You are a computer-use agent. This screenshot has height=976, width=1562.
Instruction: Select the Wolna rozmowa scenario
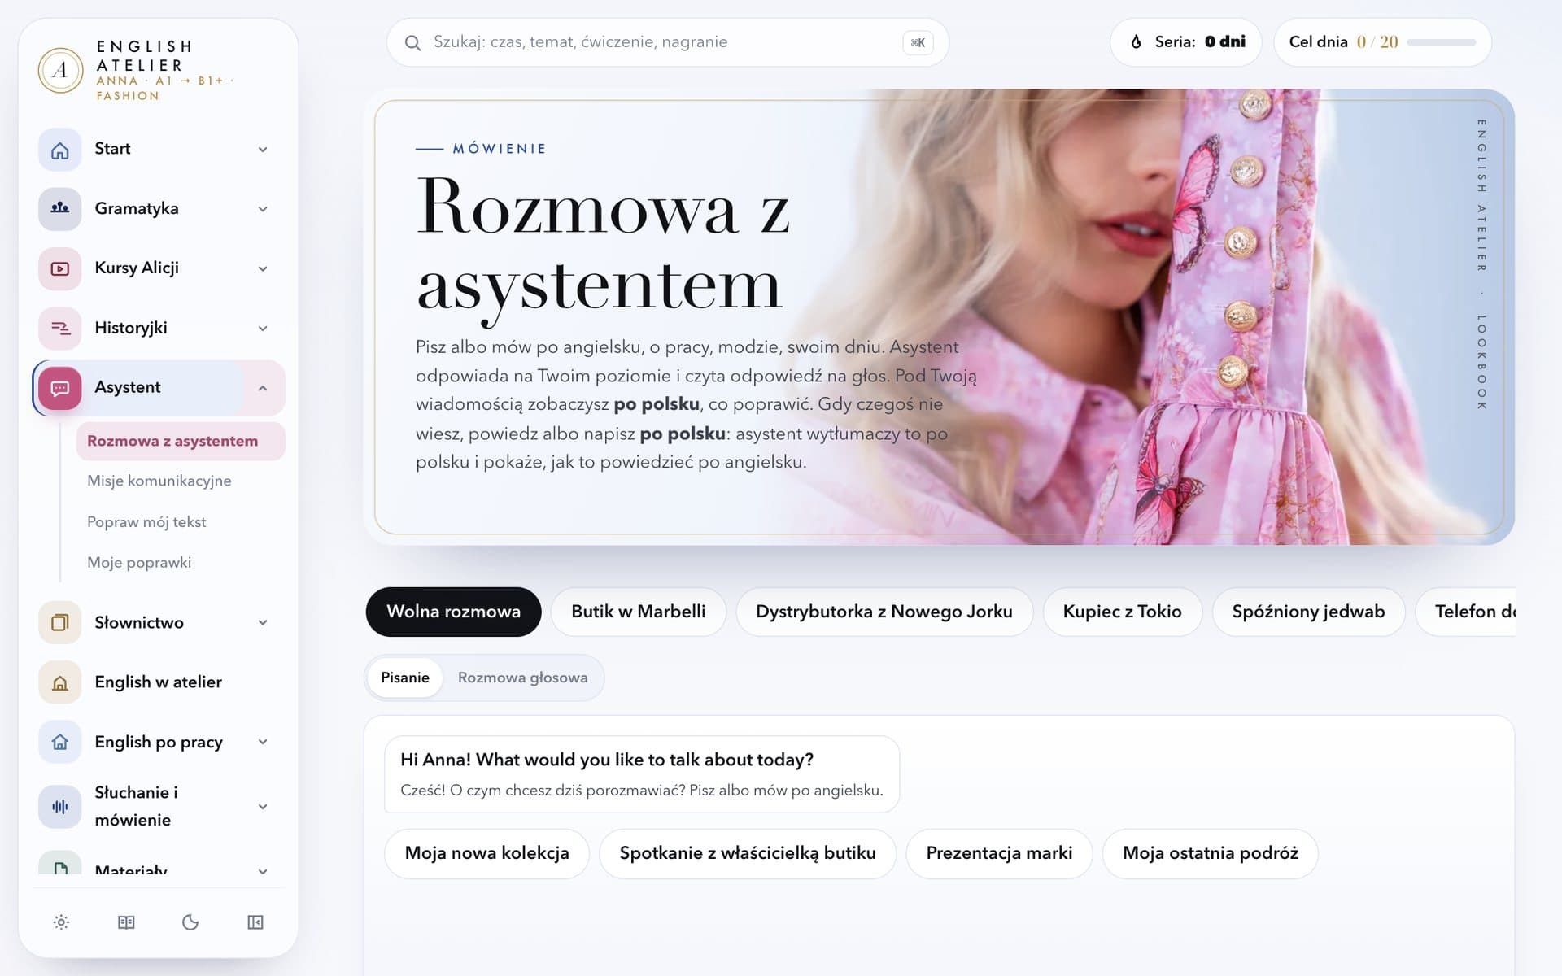pyautogui.click(x=453, y=612)
